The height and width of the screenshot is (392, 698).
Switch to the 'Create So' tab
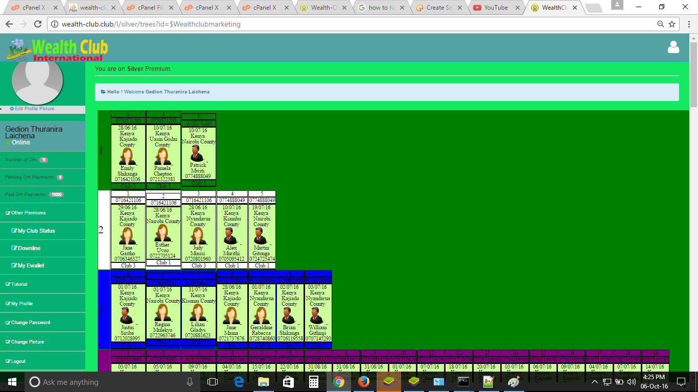[x=439, y=8]
